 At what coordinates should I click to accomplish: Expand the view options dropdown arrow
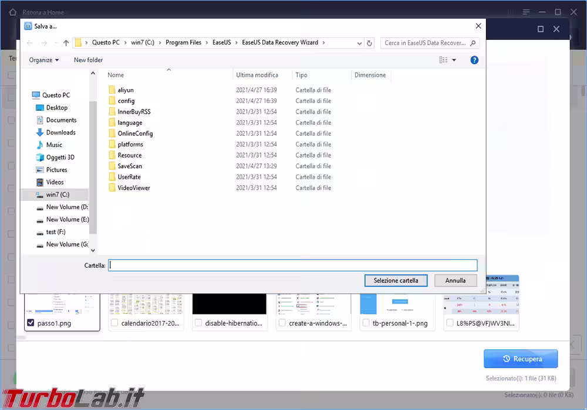454,60
